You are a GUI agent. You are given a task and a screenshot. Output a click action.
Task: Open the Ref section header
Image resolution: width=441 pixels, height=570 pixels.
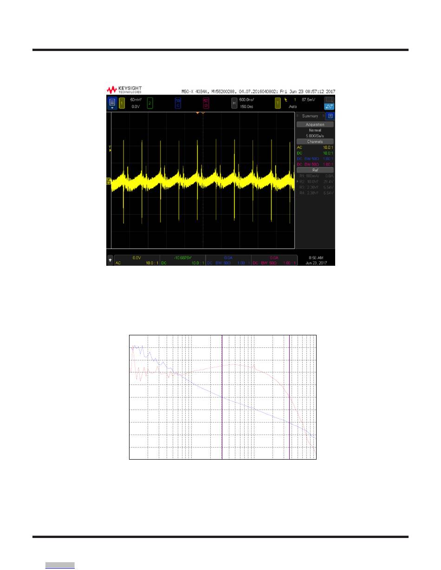[x=315, y=170]
